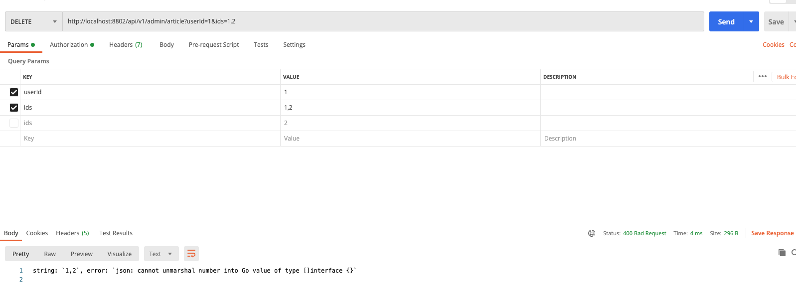Open the Text format dropdown
This screenshot has height=304, width=796.
(x=161, y=254)
